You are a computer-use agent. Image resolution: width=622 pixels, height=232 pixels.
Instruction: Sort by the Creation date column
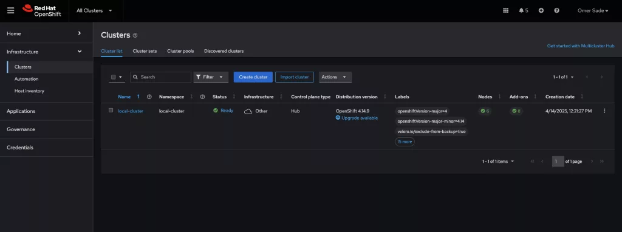pyautogui.click(x=582, y=97)
